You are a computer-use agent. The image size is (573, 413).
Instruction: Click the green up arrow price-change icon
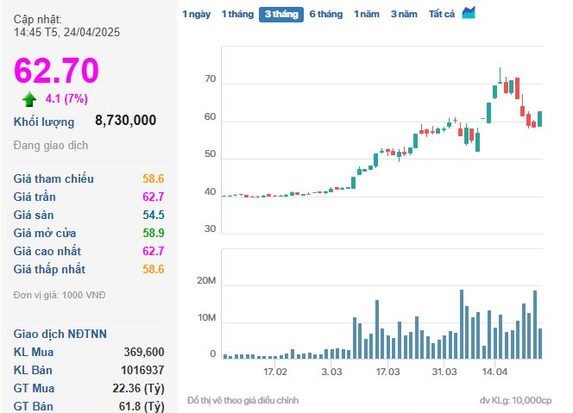pyautogui.click(x=29, y=99)
